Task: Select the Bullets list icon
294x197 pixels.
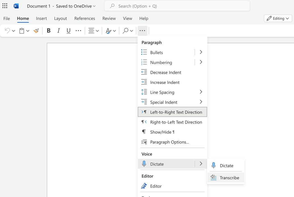Action: pyautogui.click(x=145, y=52)
